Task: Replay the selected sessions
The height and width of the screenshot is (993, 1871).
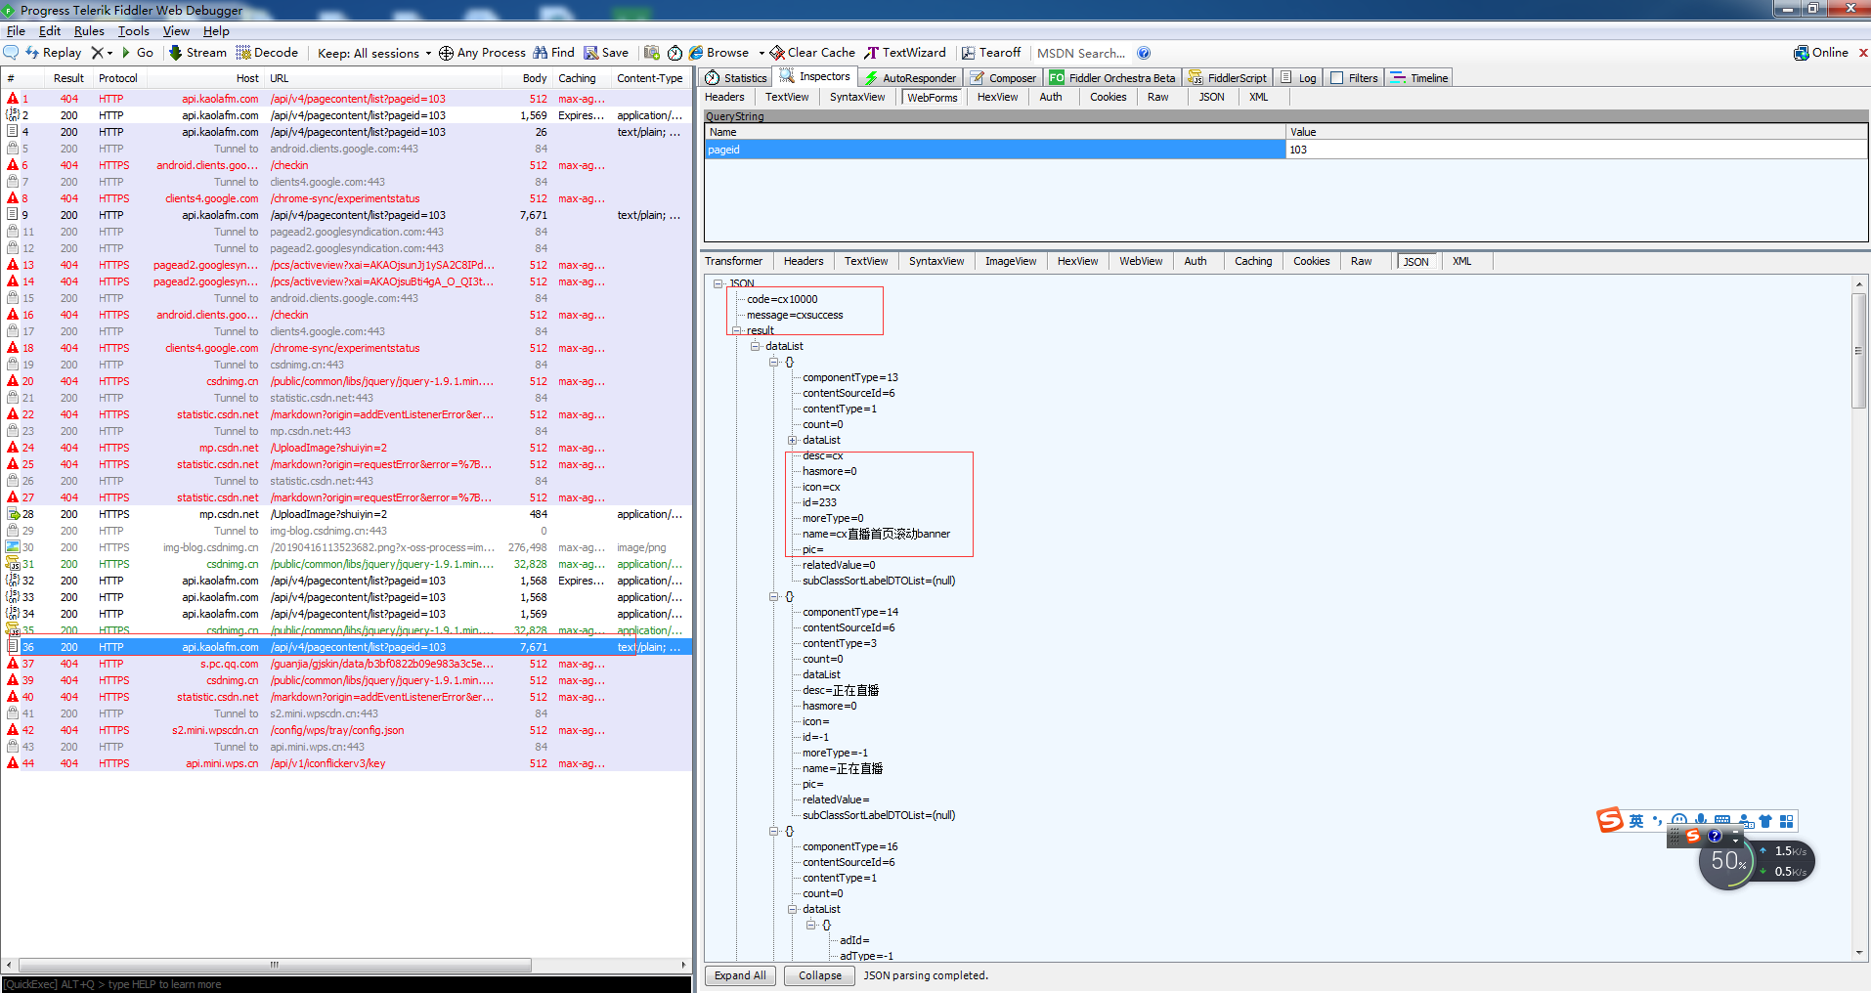Action: (x=53, y=53)
